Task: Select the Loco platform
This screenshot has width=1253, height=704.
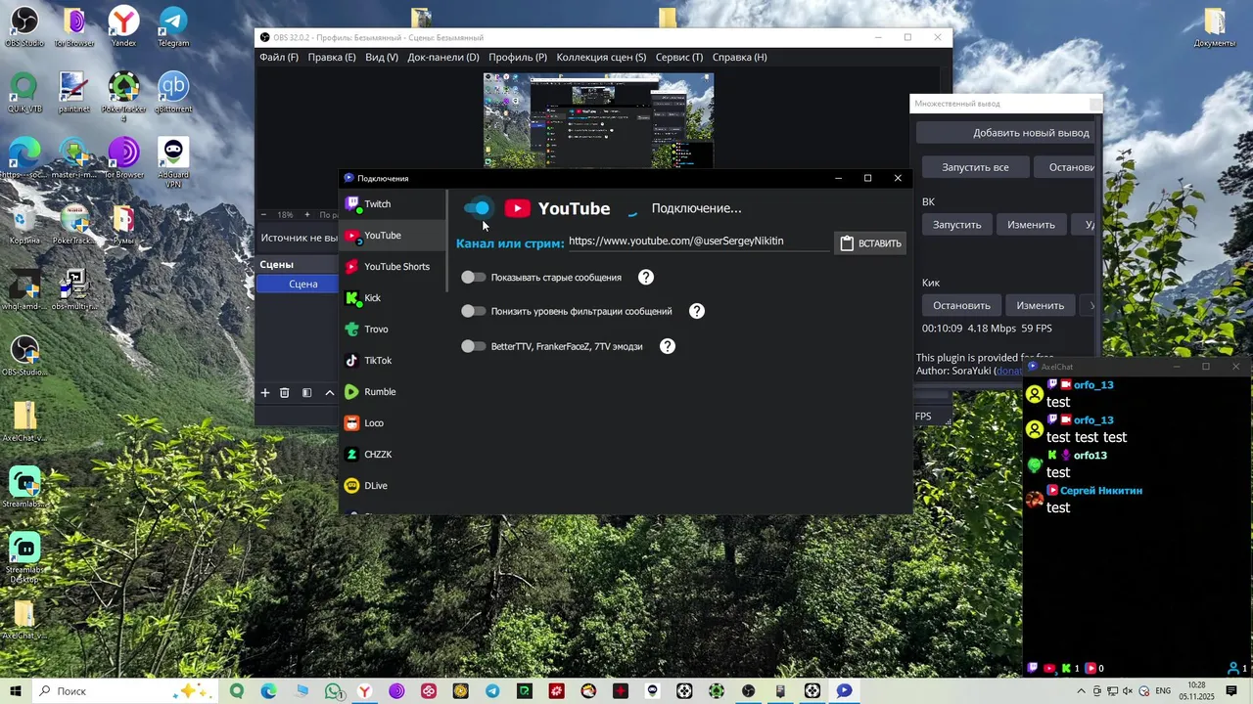Action: click(392, 423)
